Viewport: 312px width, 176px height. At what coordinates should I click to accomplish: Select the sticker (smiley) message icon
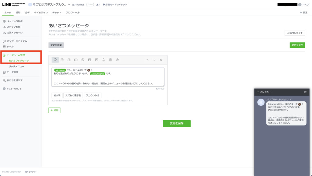point(62,60)
